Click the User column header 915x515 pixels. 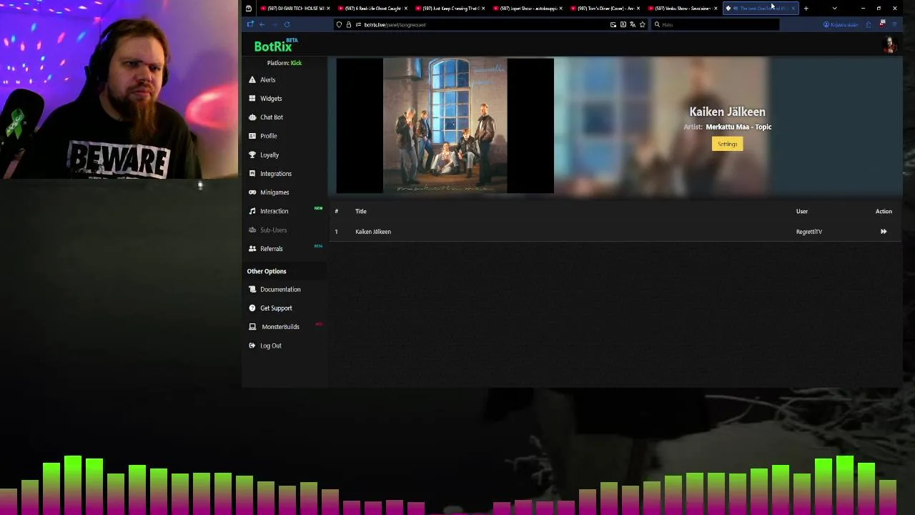802,211
